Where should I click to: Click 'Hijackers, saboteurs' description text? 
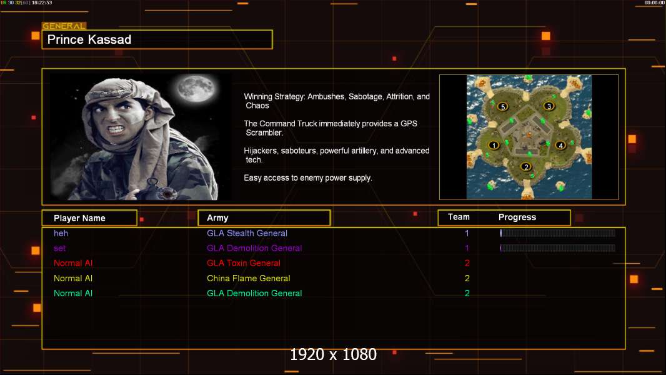pos(336,155)
